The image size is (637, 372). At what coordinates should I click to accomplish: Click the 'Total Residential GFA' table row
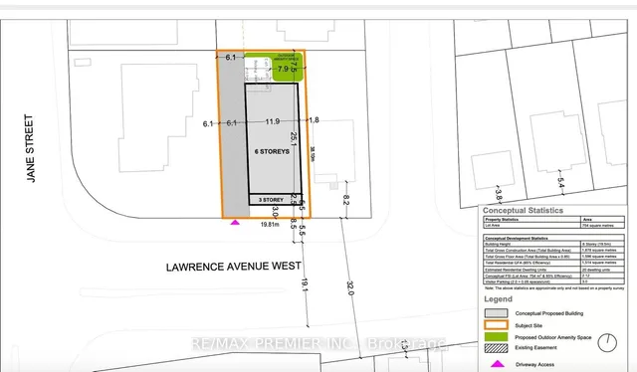coord(554,263)
